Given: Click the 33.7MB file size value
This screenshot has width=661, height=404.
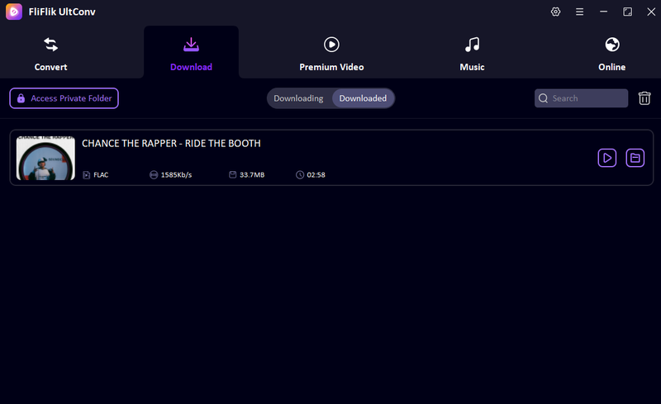Looking at the screenshot, I should (252, 175).
